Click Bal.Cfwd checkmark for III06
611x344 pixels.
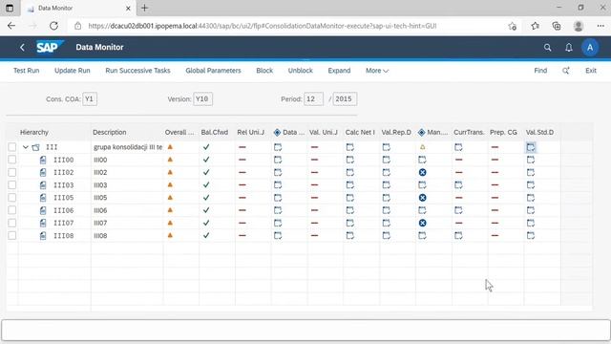point(206,210)
